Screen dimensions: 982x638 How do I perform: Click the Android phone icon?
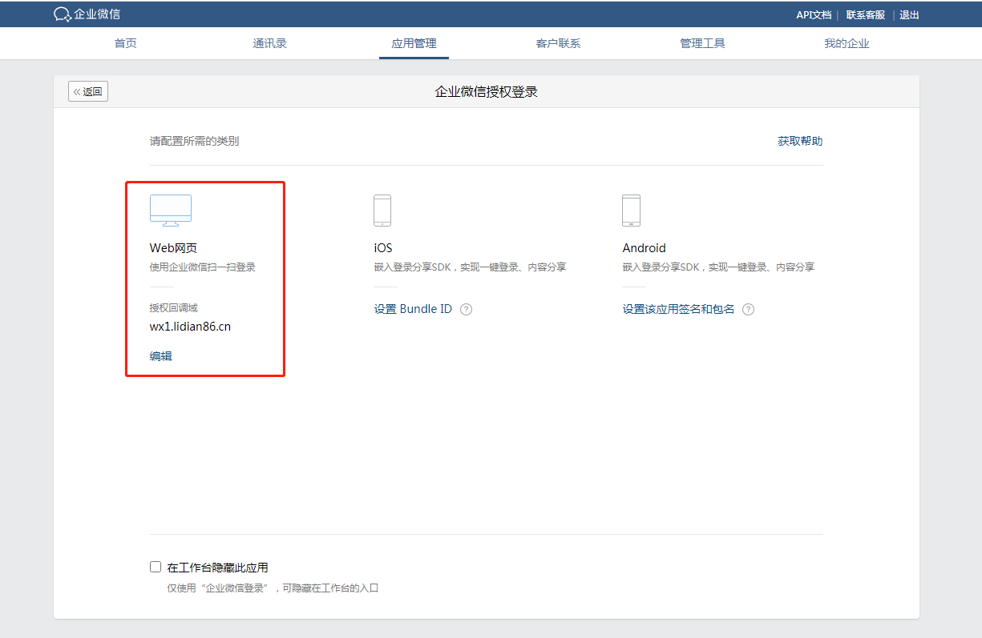(x=631, y=211)
